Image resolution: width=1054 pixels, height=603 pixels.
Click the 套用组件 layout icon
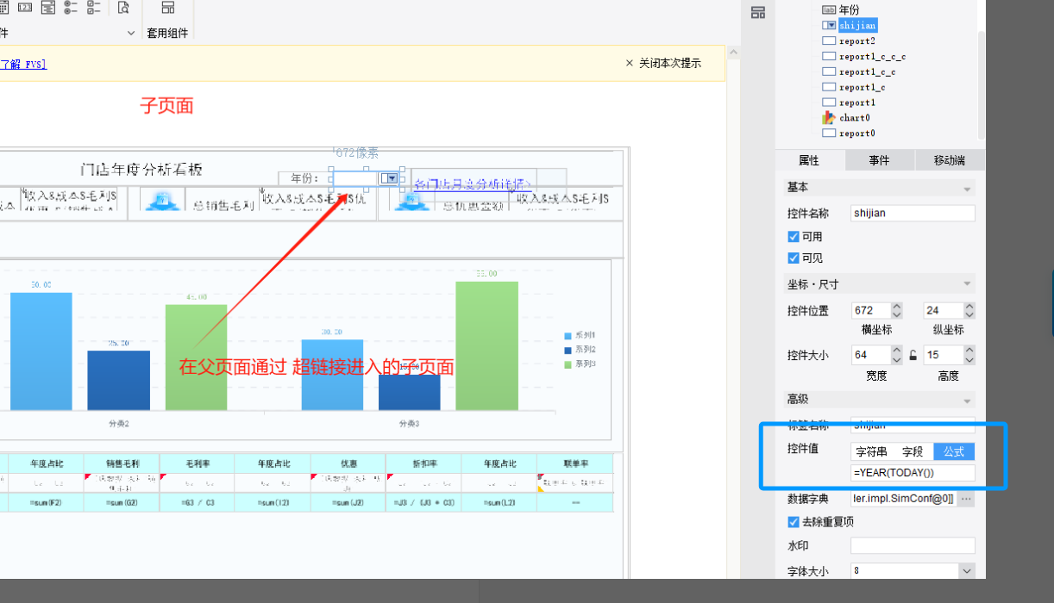(168, 8)
